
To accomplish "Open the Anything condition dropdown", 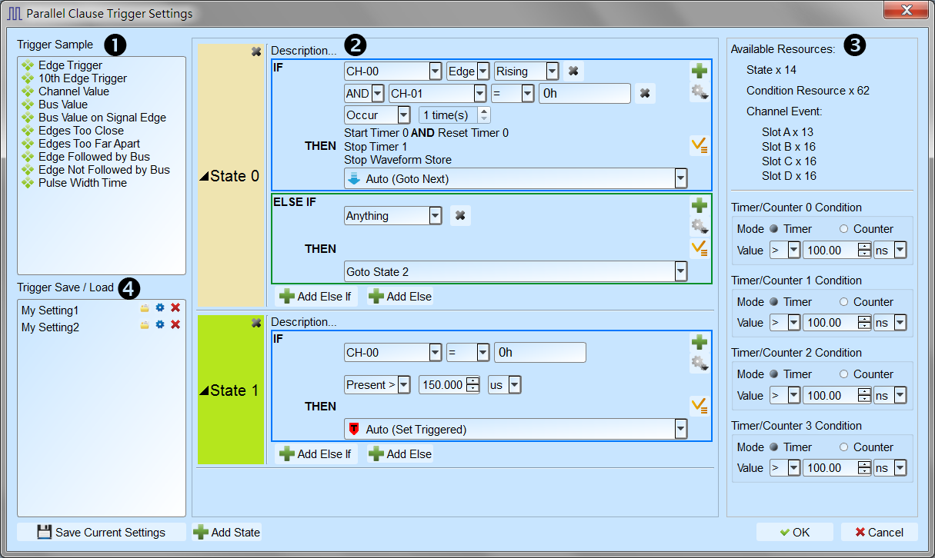I will [x=436, y=216].
